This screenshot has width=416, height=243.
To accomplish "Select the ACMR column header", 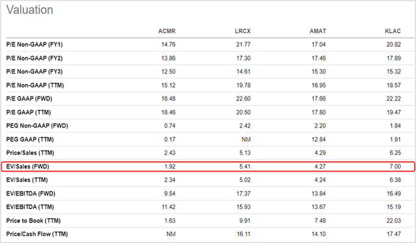I will [166, 31].
